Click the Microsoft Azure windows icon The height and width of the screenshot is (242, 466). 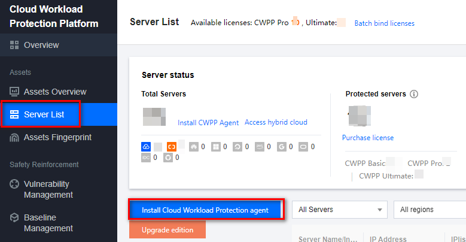pos(216,147)
